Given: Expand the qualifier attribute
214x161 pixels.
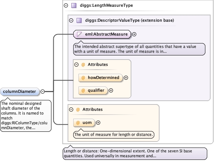Looking at the screenshot, I should [x=111, y=91].
